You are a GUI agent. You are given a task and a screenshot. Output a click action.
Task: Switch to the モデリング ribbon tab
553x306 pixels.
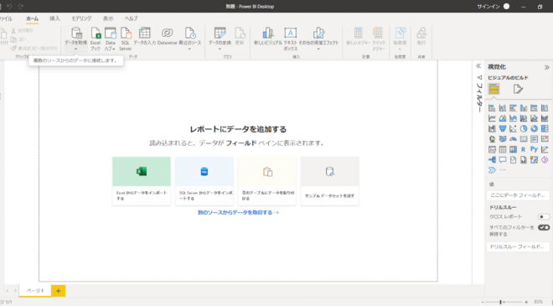[x=81, y=18]
